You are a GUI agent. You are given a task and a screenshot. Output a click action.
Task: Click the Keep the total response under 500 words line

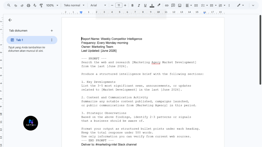pyautogui.click(x=117, y=132)
